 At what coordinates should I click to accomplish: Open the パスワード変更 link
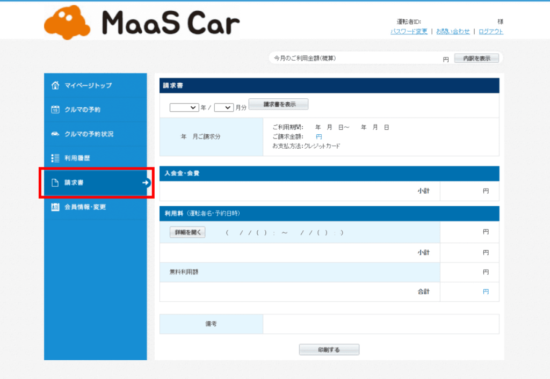409,32
